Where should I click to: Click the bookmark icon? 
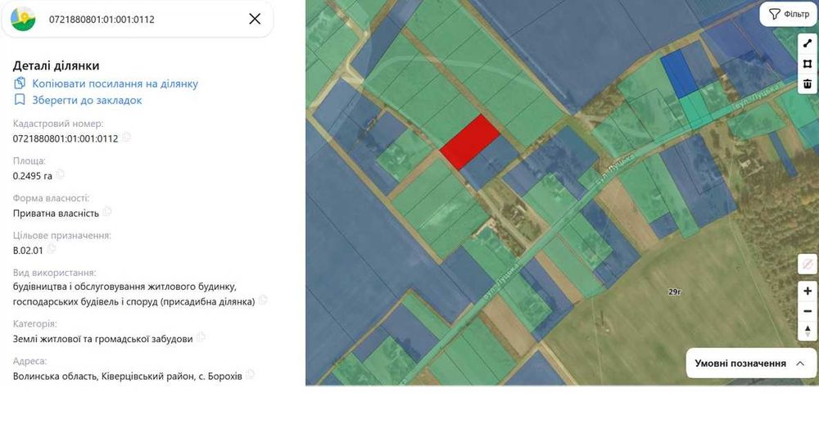point(20,100)
